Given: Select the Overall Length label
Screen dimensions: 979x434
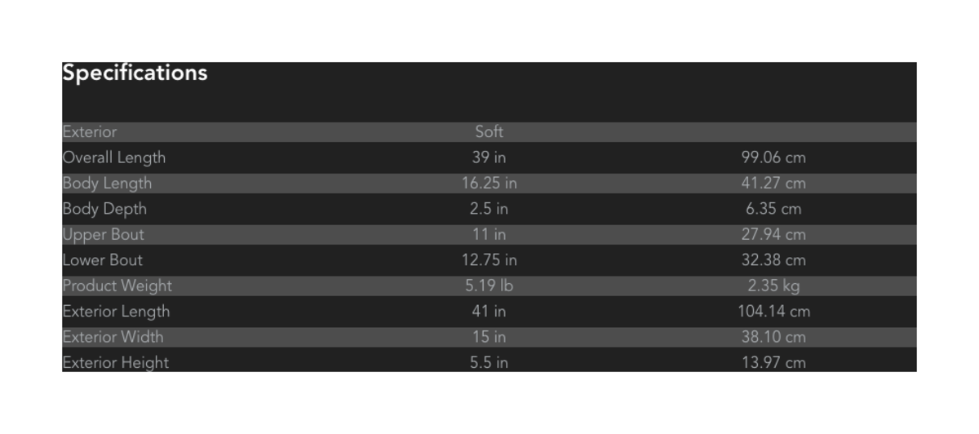Looking at the screenshot, I should click(114, 157).
